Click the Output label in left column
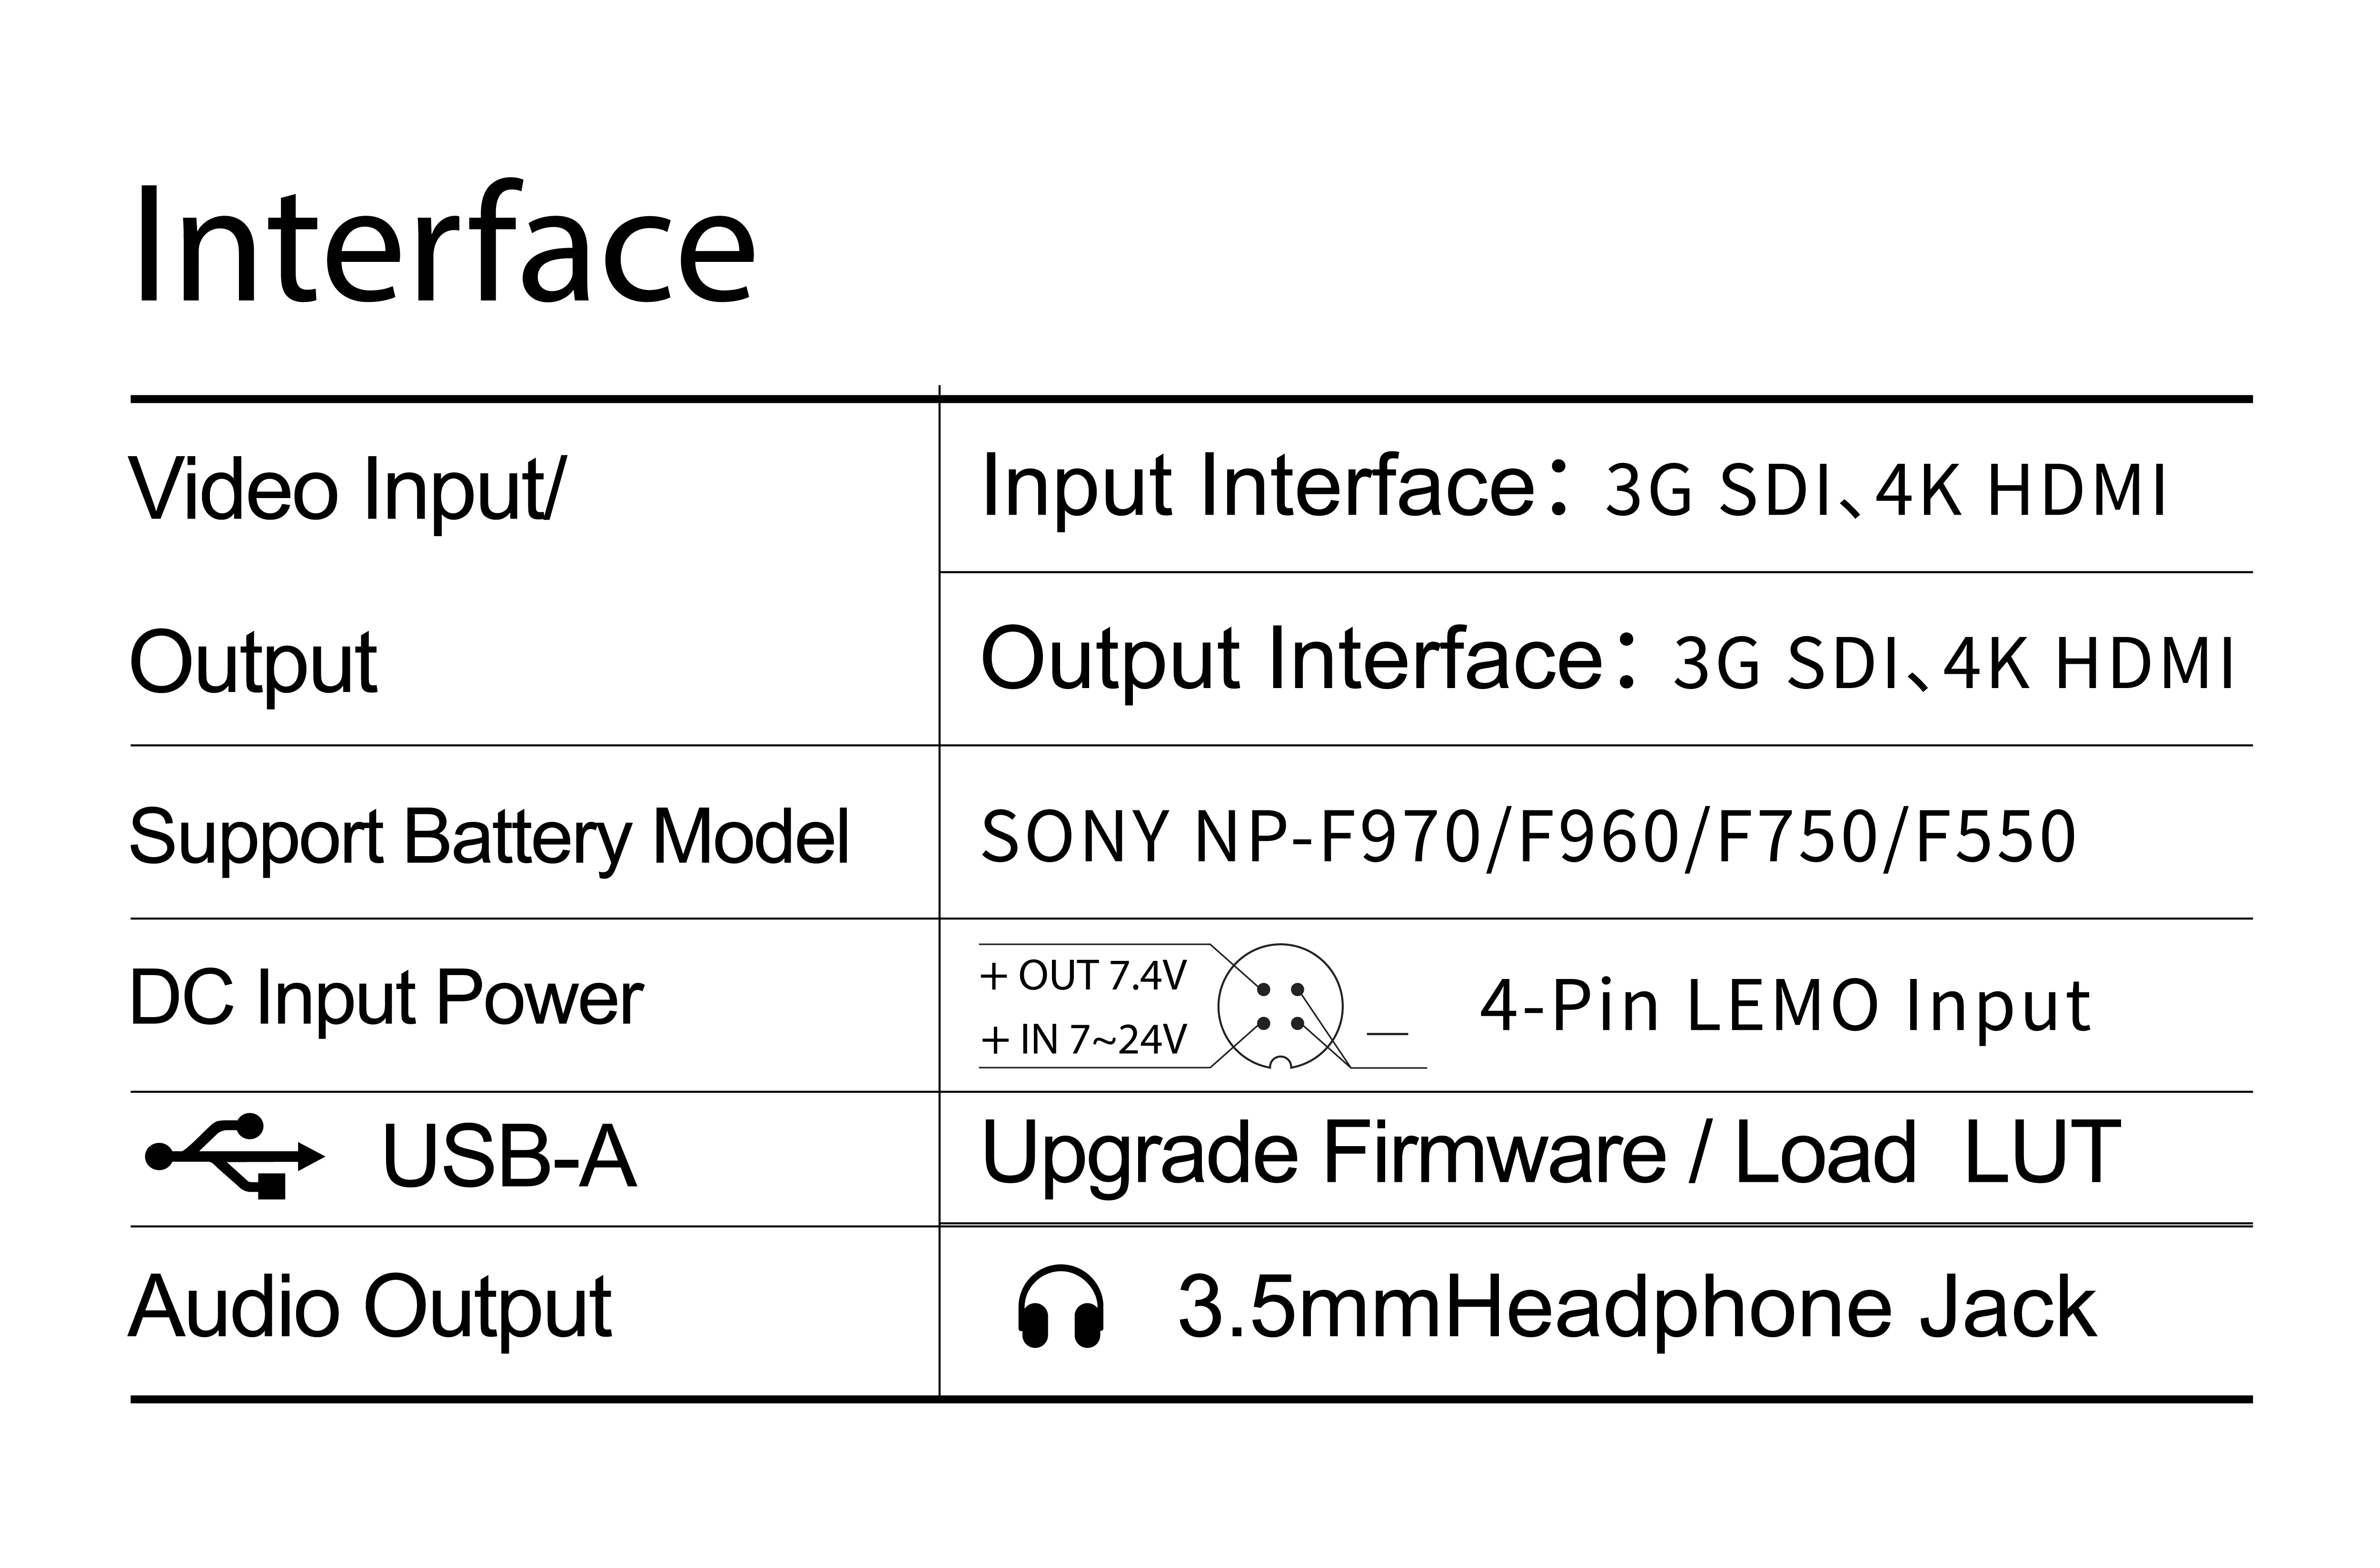Image resolution: width=2380 pixels, height=1568 pixels. click(x=253, y=662)
